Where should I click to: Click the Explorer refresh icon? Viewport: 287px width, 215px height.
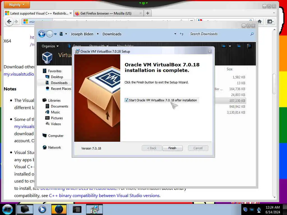182,34
